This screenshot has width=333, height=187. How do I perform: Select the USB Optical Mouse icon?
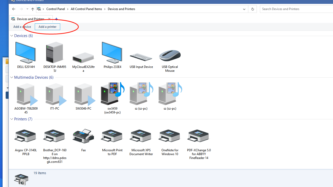[170, 56]
